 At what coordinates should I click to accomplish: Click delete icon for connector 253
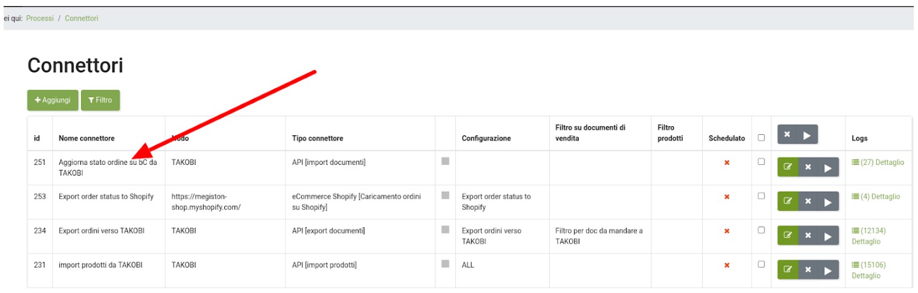tap(808, 202)
